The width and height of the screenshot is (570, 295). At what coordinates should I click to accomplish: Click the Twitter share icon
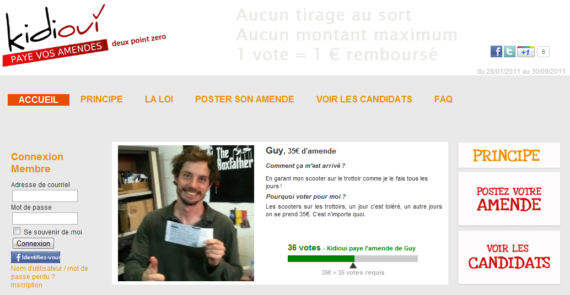[509, 52]
